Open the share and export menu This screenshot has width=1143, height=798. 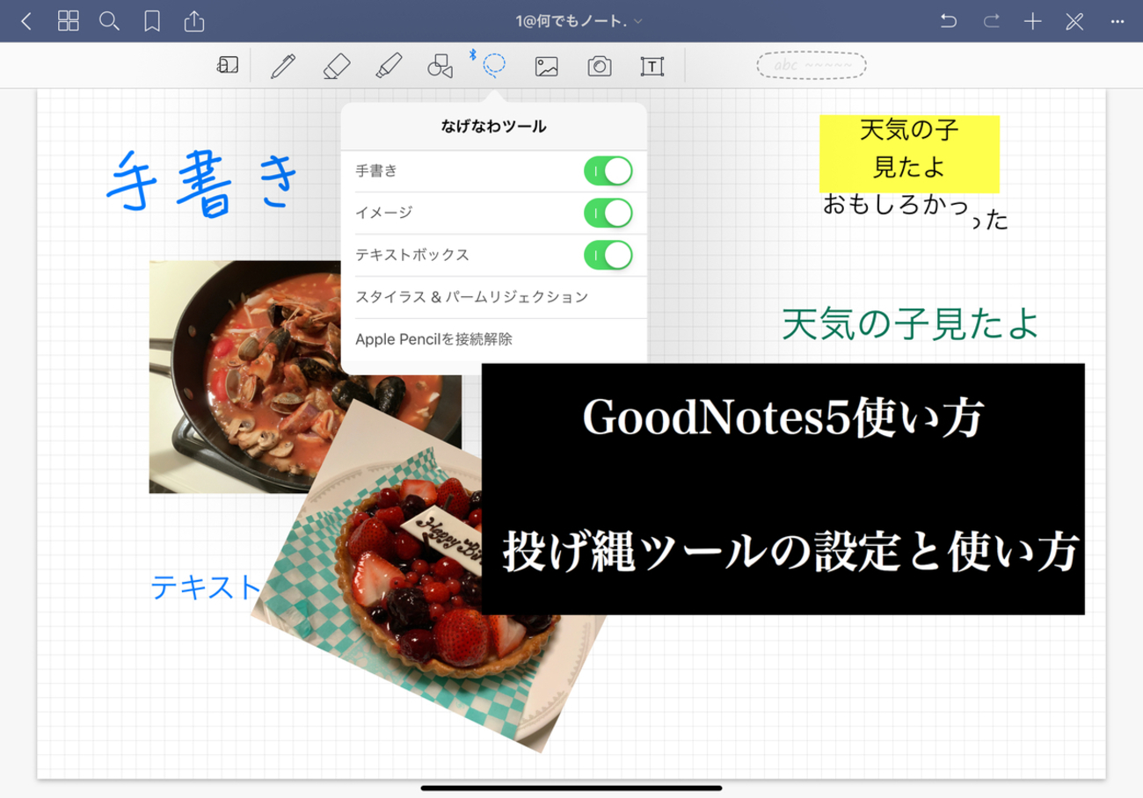coord(194,20)
